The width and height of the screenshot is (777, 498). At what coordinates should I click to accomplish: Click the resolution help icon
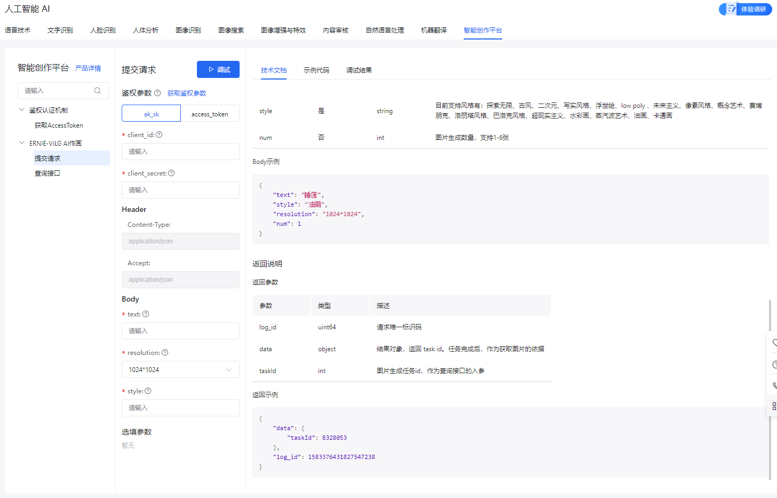click(x=165, y=352)
